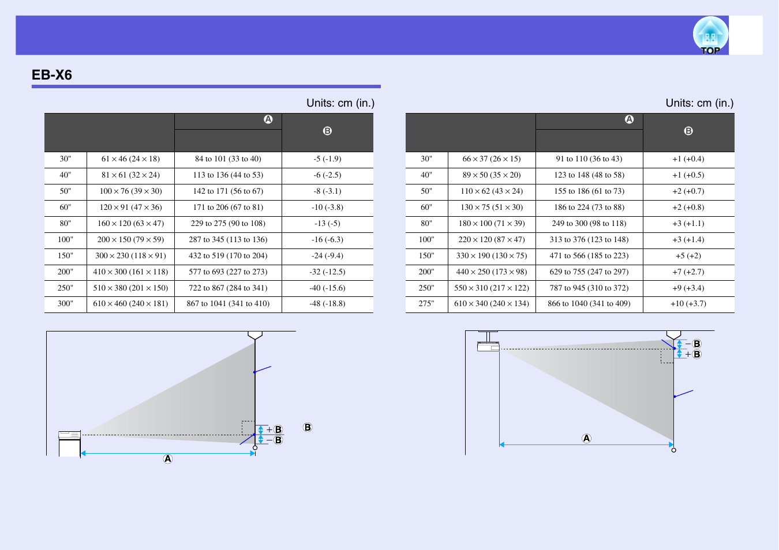
Task: Select the cell 300 × 230 (118 × 91)
Action: coord(131,256)
